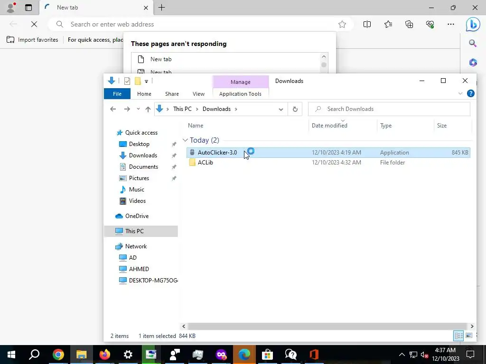Screen dimensions: 486x364
Task: Open the Edge profile icon
Action: [x=11, y=8]
